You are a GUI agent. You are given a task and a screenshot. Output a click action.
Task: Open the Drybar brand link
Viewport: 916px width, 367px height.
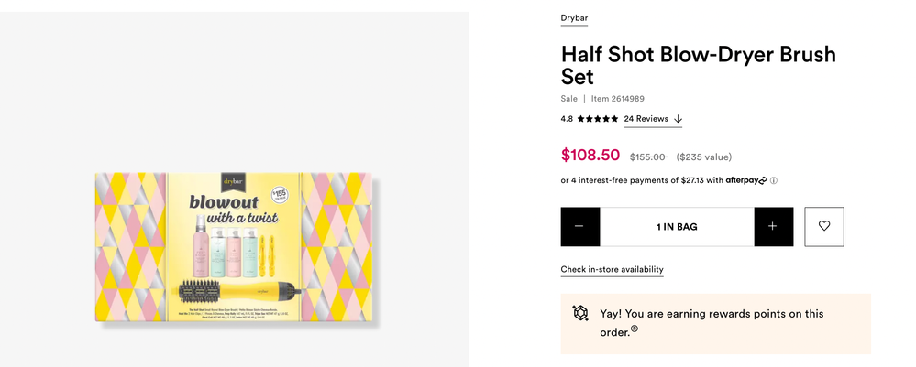pos(574,17)
